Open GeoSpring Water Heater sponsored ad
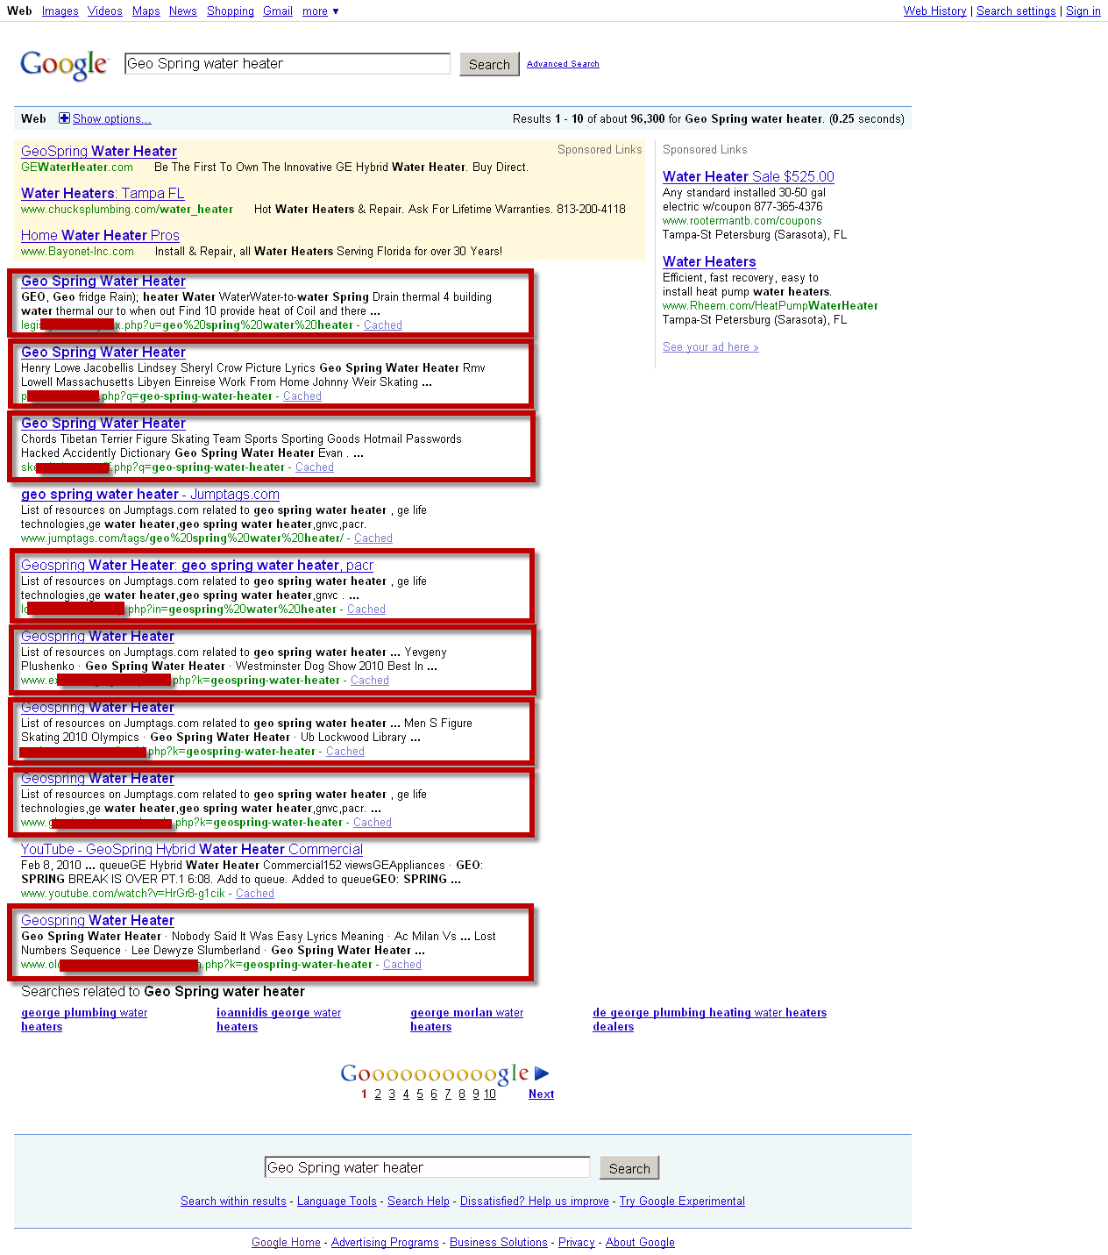This screenshot has width=1108, height=1255. click(99, 152)
